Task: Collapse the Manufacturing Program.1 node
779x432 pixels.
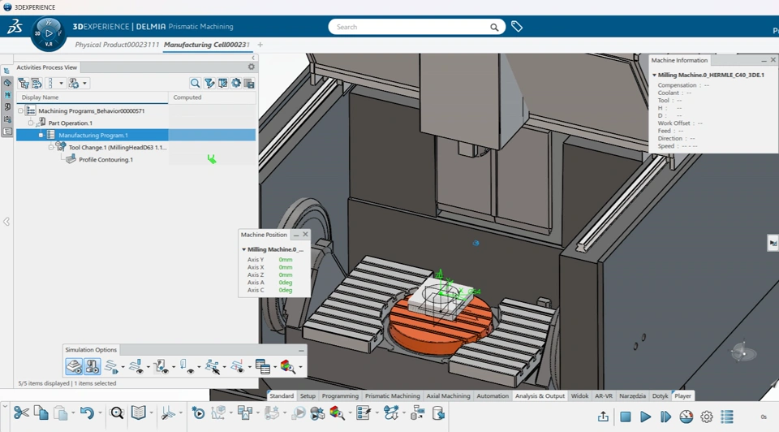Action: pyautogui.click(x=41, y=136)
